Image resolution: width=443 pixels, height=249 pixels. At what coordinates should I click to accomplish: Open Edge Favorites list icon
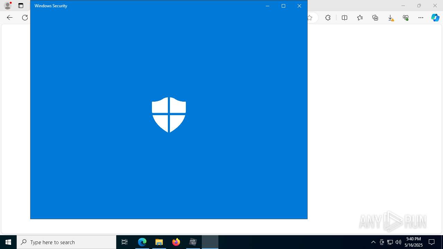(360, 18)
